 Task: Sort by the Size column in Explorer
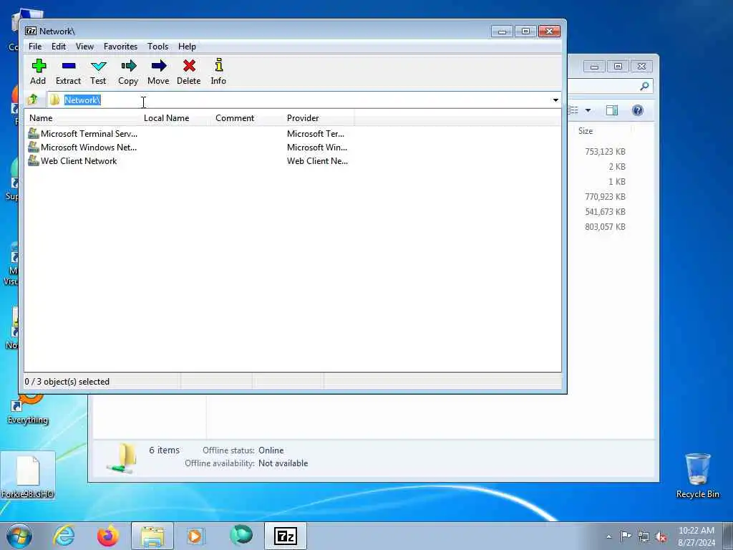(x=586, y=131)
